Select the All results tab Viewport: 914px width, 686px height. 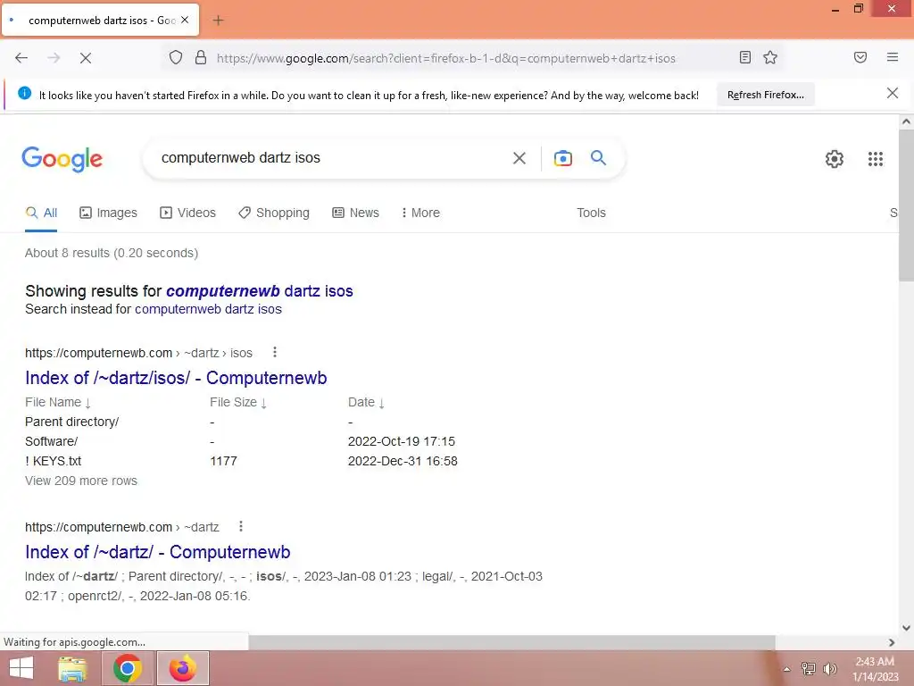[x=41, y=213]
